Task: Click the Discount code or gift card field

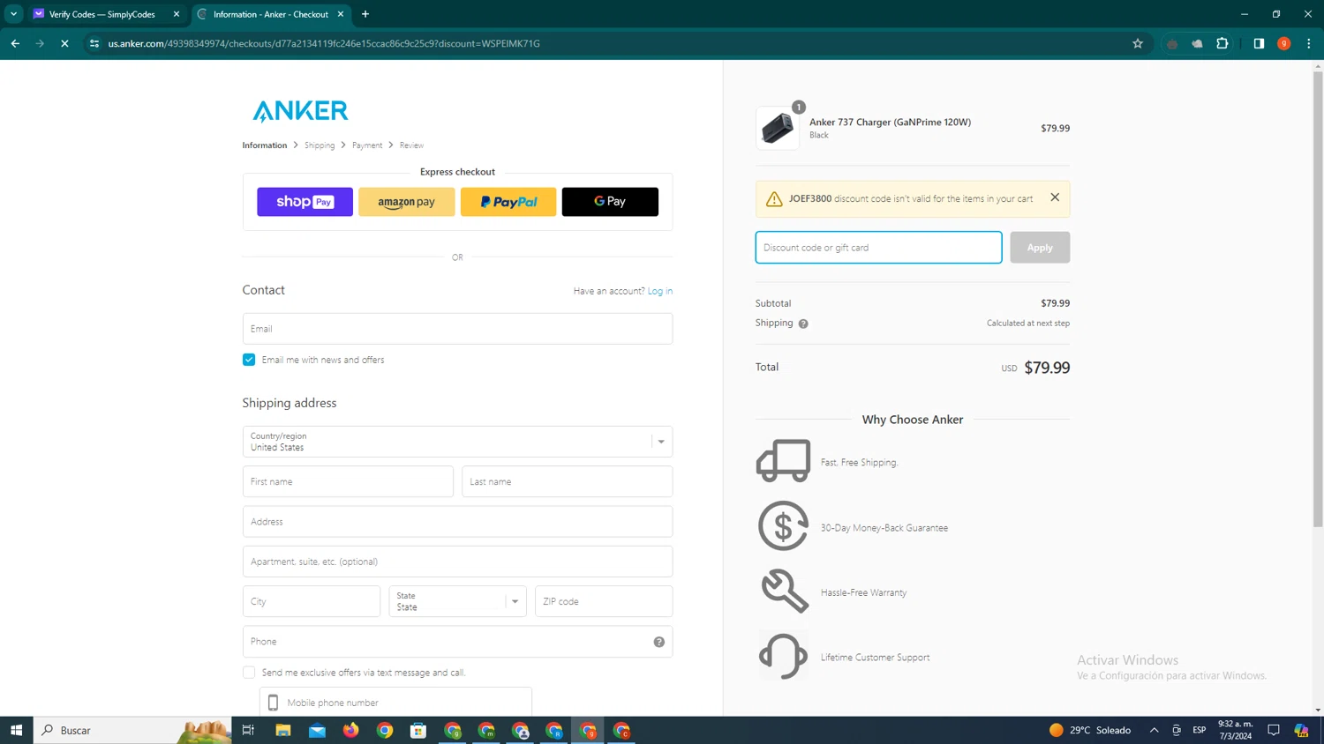Action: [x=878, y=248]
